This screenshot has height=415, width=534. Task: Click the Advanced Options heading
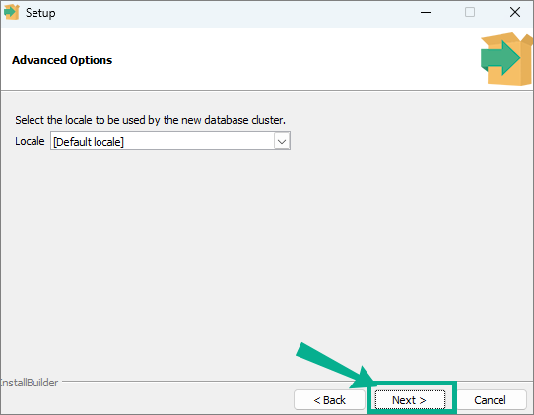click(62, 60)
